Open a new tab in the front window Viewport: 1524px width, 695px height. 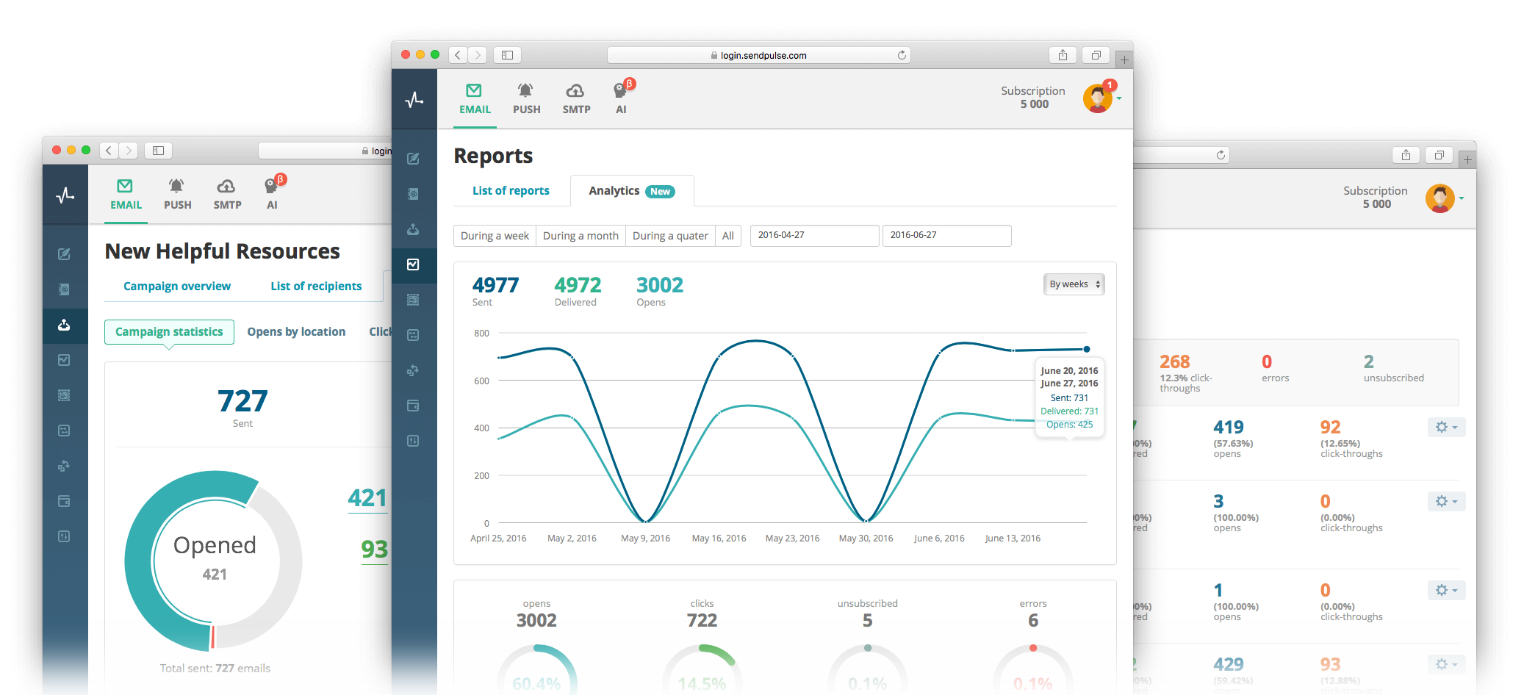click(1124, 60)
